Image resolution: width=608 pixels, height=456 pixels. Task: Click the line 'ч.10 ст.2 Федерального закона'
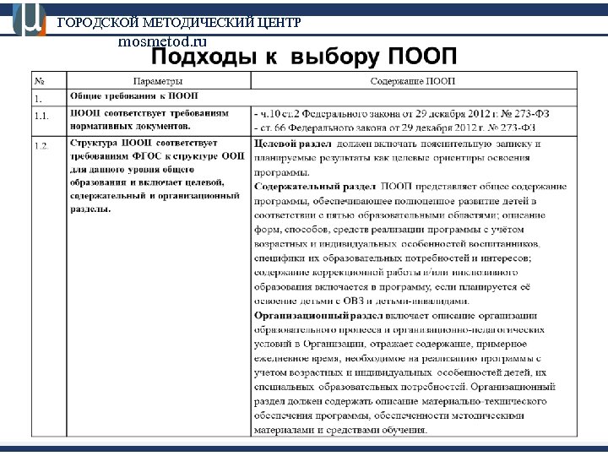[x=402, y=114]
